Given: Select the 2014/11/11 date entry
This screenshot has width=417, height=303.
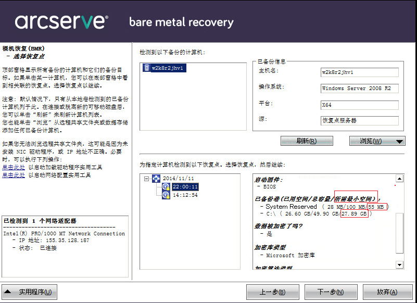Looking at the screenshot, I should point(178,179).
